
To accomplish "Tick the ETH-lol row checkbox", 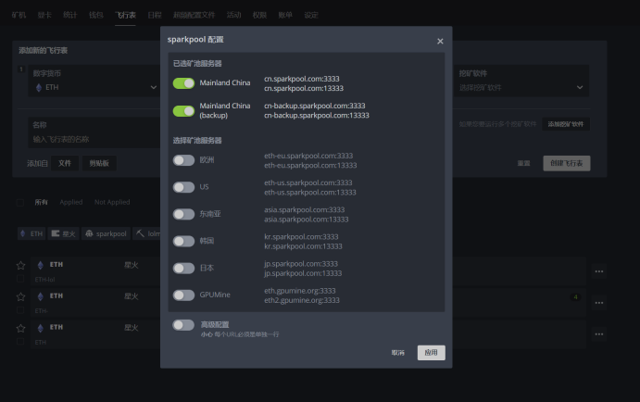I will pyautogui.click(x=20, y=279).
